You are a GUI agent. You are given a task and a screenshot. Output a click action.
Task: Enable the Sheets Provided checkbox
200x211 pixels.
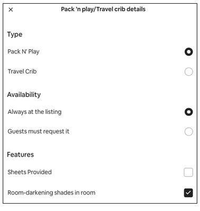[x=188, y=172]
